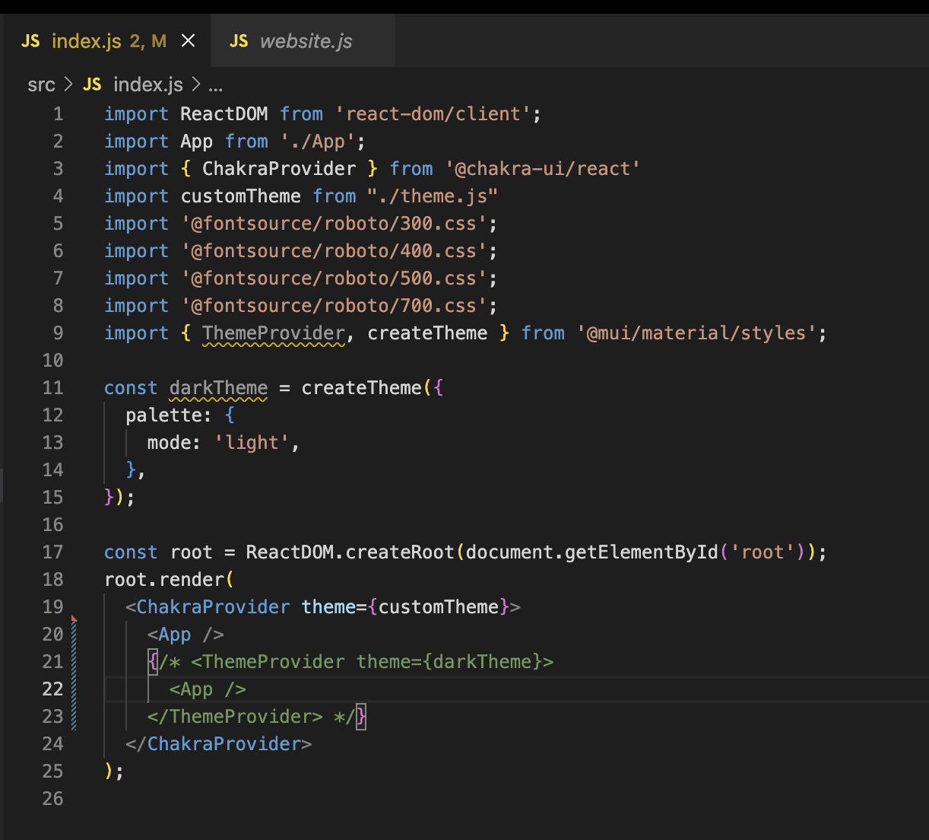The height and width of the screenshot is (840, 929).
Task: Place cursor on the 'light' string at line 13
Action: point(252,442)
